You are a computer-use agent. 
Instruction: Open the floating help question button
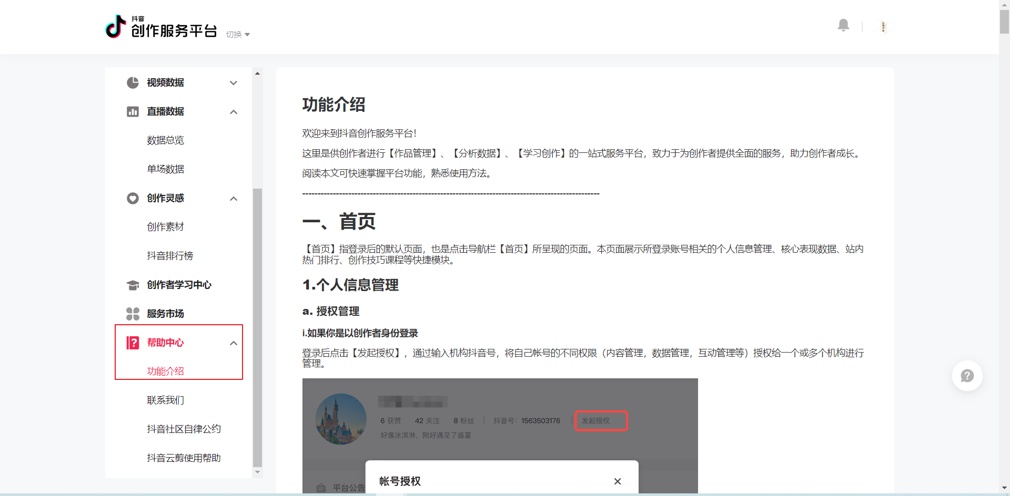click(967, 376)
